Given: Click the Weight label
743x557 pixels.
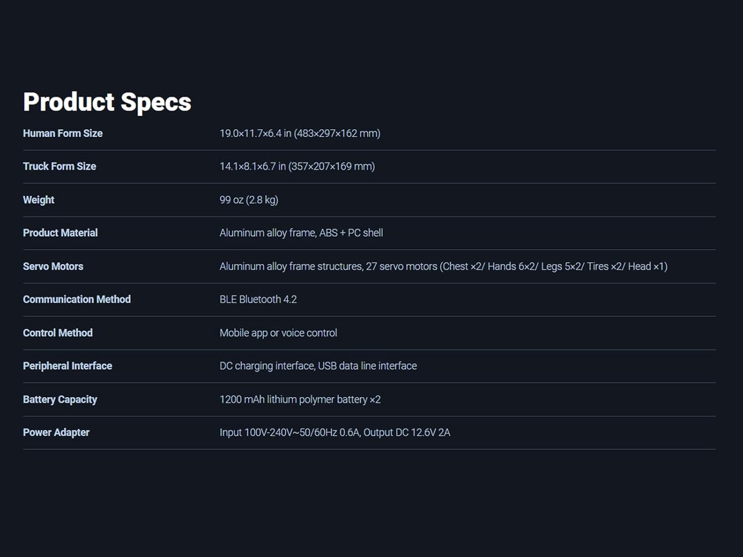Looking at the screenshot, I should [x=39, y=200].
